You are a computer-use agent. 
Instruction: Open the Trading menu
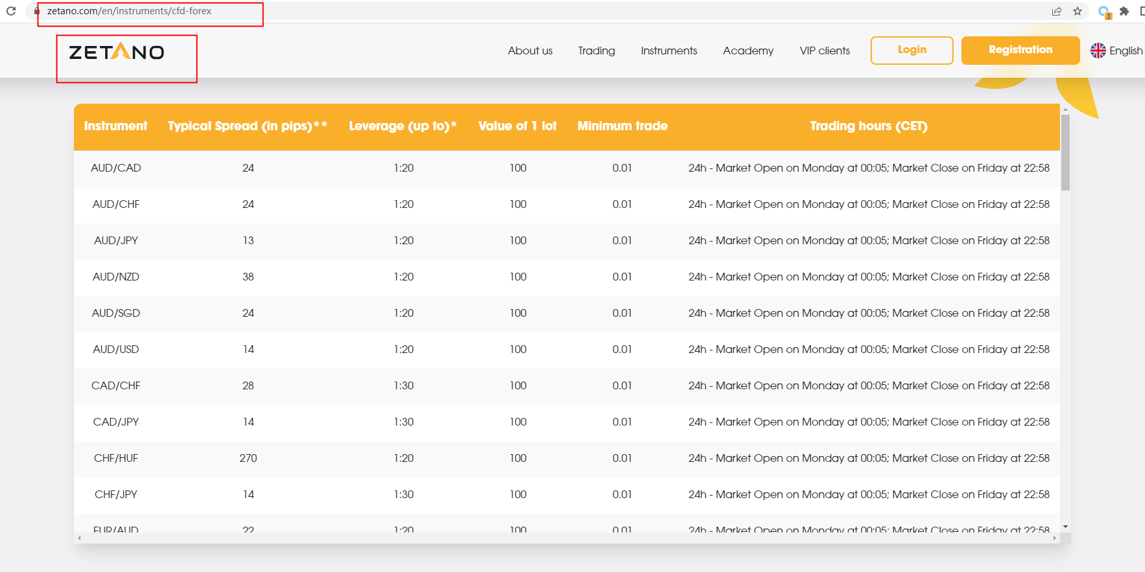(x=596, y=51)
